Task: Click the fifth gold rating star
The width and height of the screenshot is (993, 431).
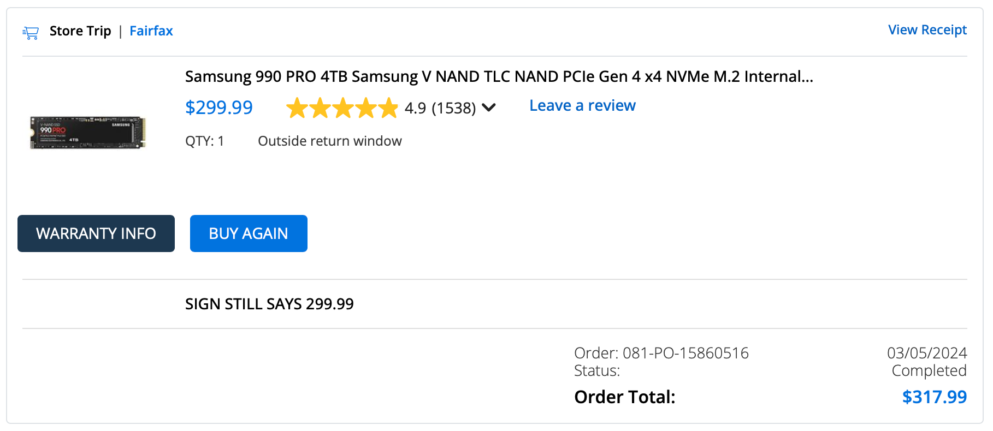Action: coord(388,108)
